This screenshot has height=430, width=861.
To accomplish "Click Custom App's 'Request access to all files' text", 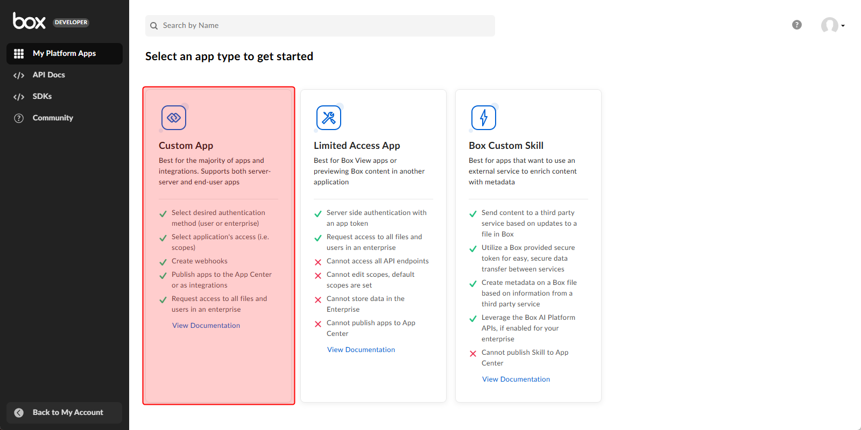I will (220, 304).
